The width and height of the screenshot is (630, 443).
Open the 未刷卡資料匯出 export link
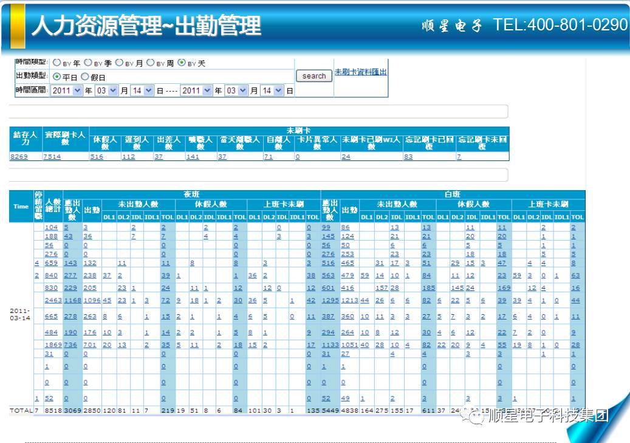[x=361, y=72]
